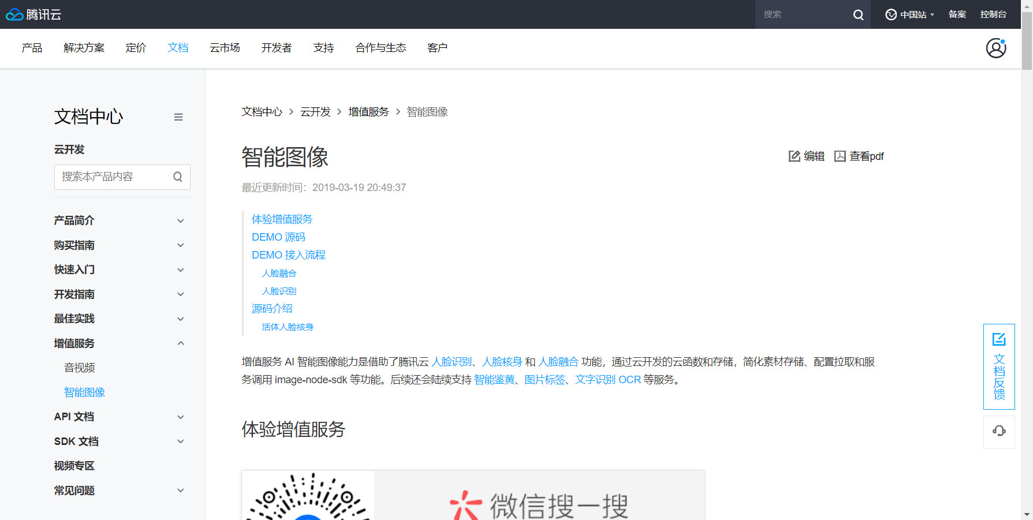1033x520 pixels.
Task: Jump to 活体人脸核身 section
Action: 288,327
